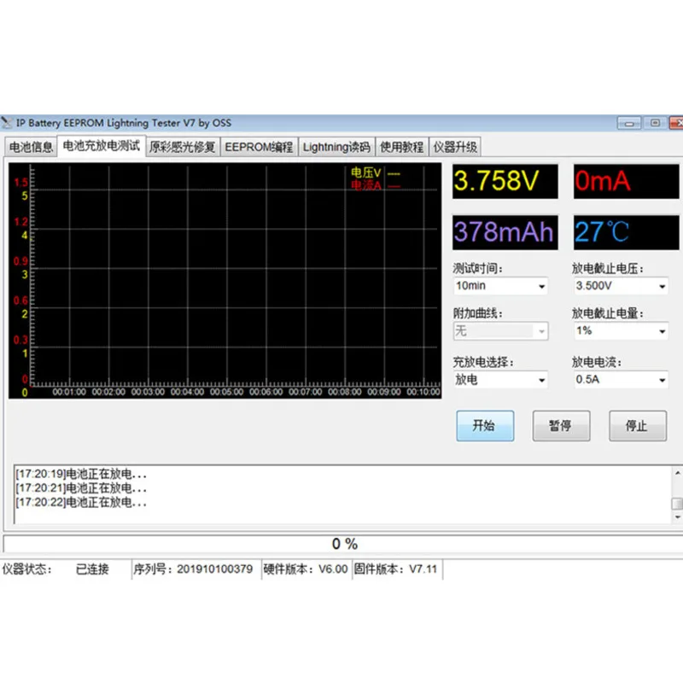Image resolution: width=683 pixels, height=683 pixels.
Task: Open the 放电截止电量 1% dropdown
Action: tap(621, 331)
